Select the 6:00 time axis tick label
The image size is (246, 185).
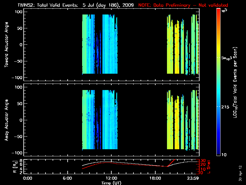[68, 179]
